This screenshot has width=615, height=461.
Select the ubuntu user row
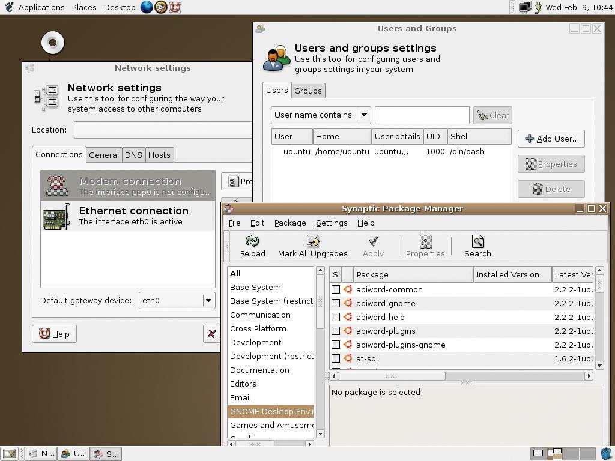(x=392, y=151)
